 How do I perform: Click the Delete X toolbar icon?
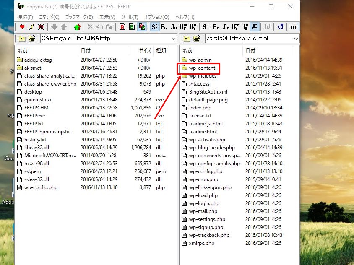coord(90,27)
